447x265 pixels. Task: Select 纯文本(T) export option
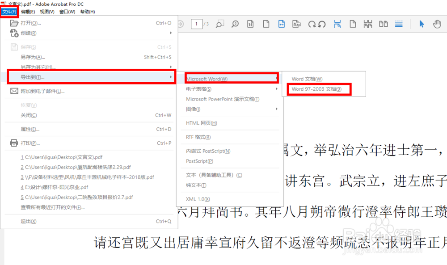pos(230,185)
